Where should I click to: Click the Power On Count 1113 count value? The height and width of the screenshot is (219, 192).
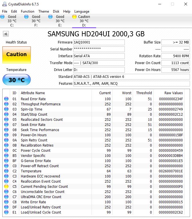(x=176, y=63)
